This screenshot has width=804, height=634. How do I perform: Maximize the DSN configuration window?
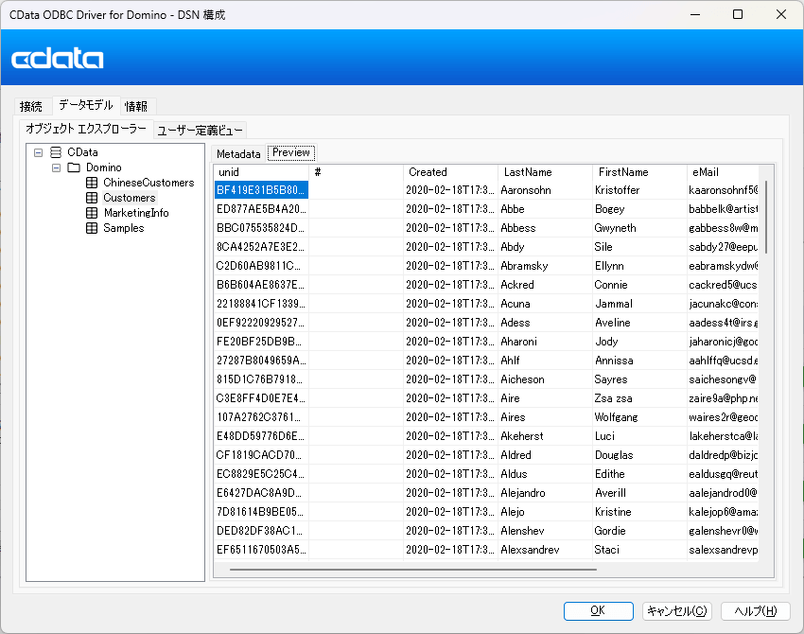click(738, 14)
